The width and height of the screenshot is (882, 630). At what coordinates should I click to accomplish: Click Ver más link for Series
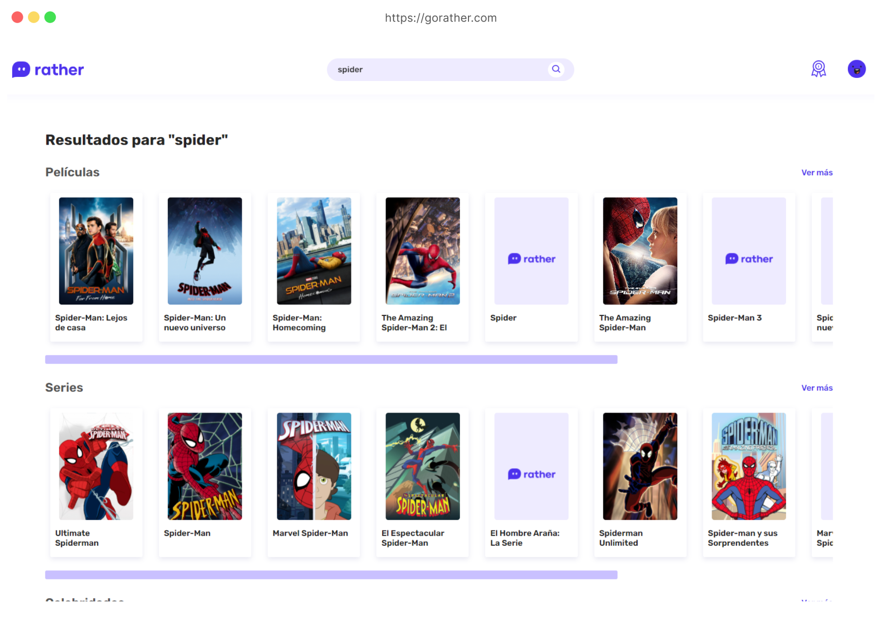pos(817,388)
